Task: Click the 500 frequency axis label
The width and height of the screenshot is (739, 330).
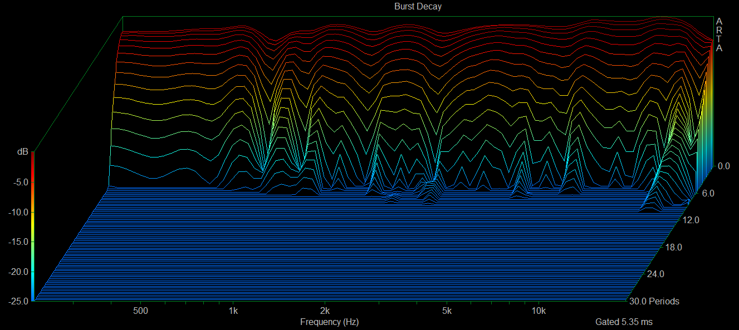Action: click(141, 310)
